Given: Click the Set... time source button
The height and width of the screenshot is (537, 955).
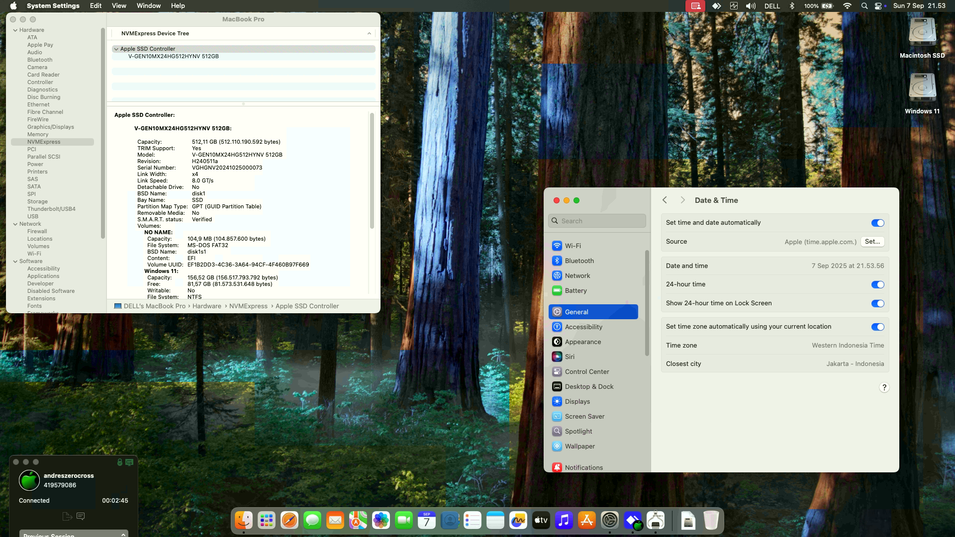Looking at the screenshot, I should [872, 242].
